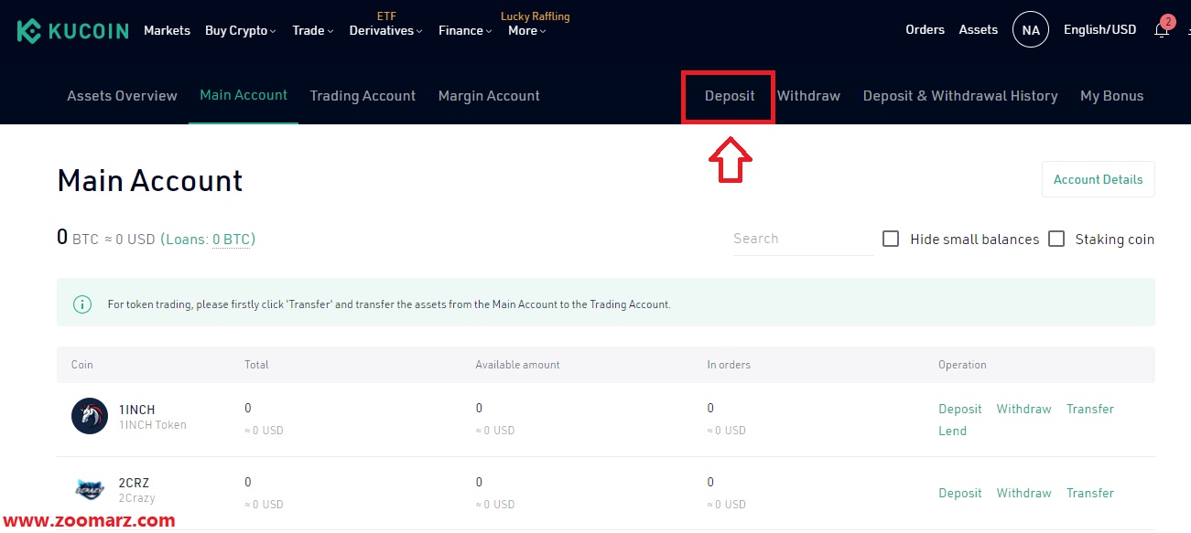Click the info icon in the transfer notice
The width and height of the screenshot is (1191, 533).
82,304
